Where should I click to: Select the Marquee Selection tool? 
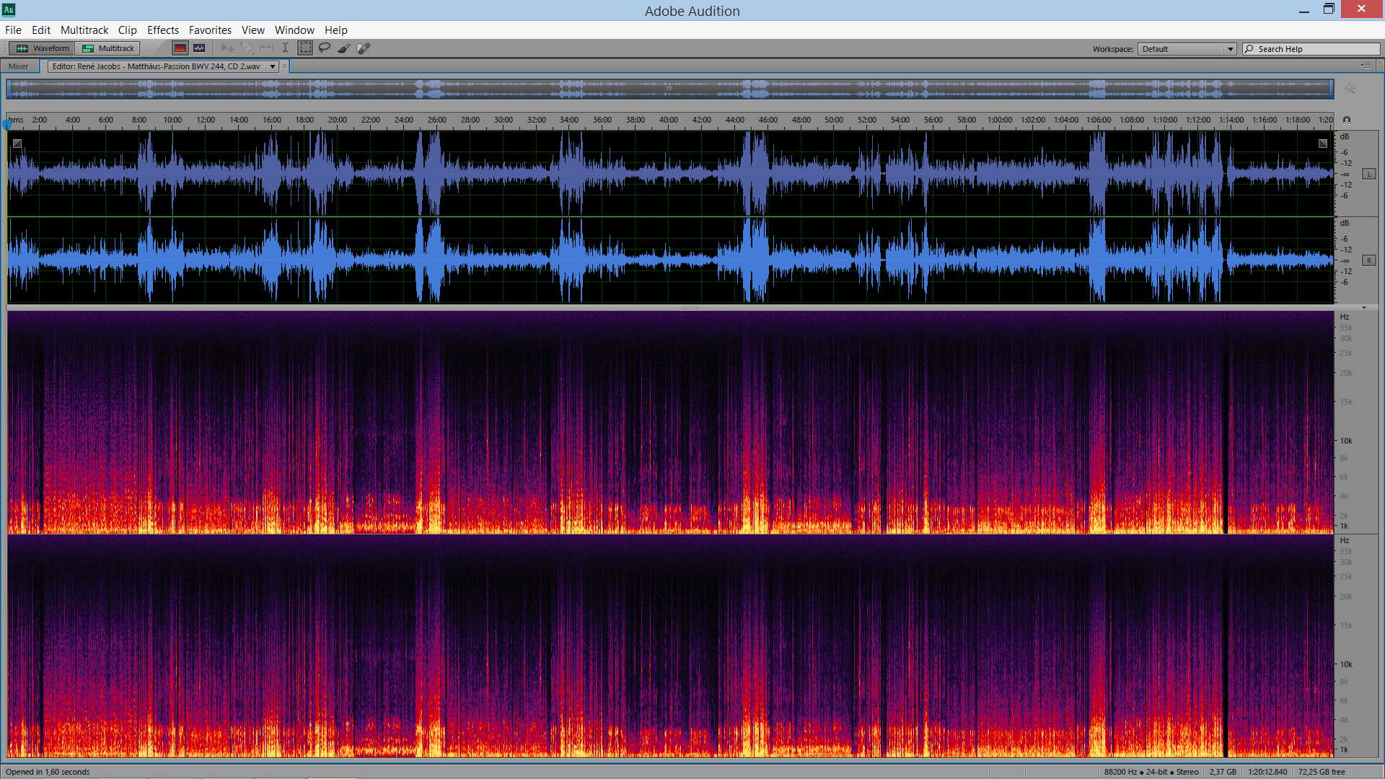pyautogui.click(x=306, y=48)
